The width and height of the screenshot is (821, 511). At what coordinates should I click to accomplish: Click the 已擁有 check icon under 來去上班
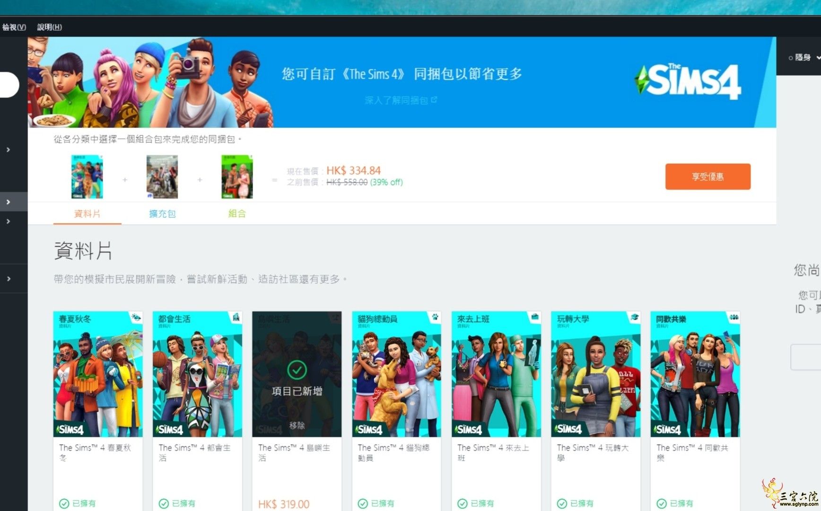463,504
